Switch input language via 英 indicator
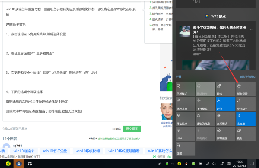 (229, 164)
